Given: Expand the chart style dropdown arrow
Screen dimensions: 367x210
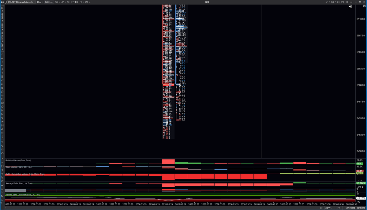Looking at the screenshot, I should [x=59, y=2].
